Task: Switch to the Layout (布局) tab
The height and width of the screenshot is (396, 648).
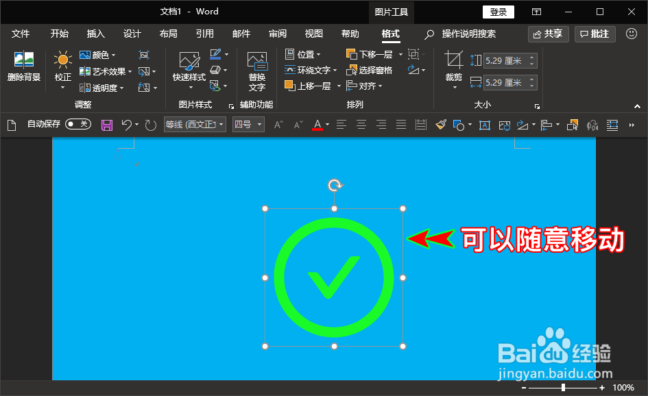Action: (169, 34)
